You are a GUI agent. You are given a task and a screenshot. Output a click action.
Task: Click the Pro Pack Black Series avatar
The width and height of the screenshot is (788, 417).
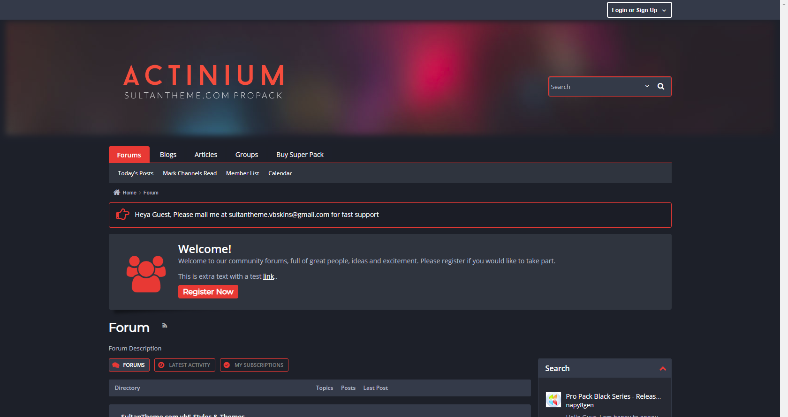[553, 400]
